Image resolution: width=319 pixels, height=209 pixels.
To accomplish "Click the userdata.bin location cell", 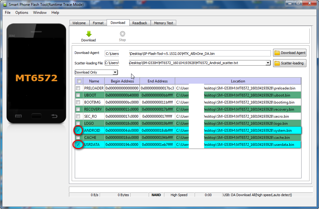I will [238, 144].
